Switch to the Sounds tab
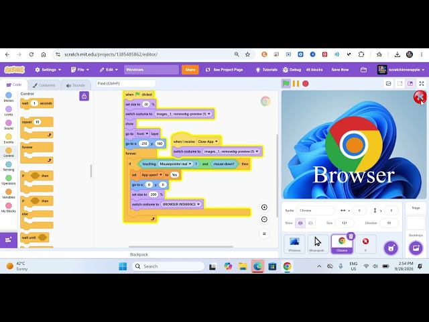Viewport: 429px width, 322px height. pyautogui.click(x=75, y=85)
